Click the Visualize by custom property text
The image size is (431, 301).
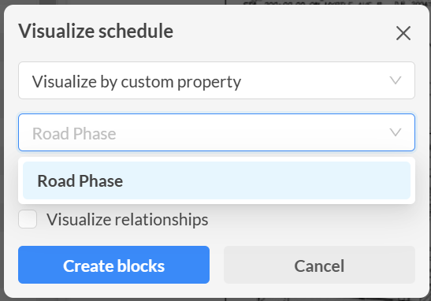[136, 82]
